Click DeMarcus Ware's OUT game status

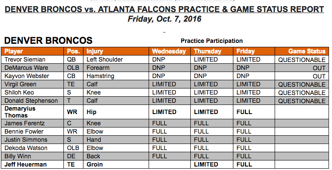(319, 68)
